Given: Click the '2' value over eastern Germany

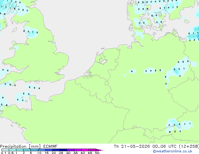Looking at the screenshot, I should [175, 69].
